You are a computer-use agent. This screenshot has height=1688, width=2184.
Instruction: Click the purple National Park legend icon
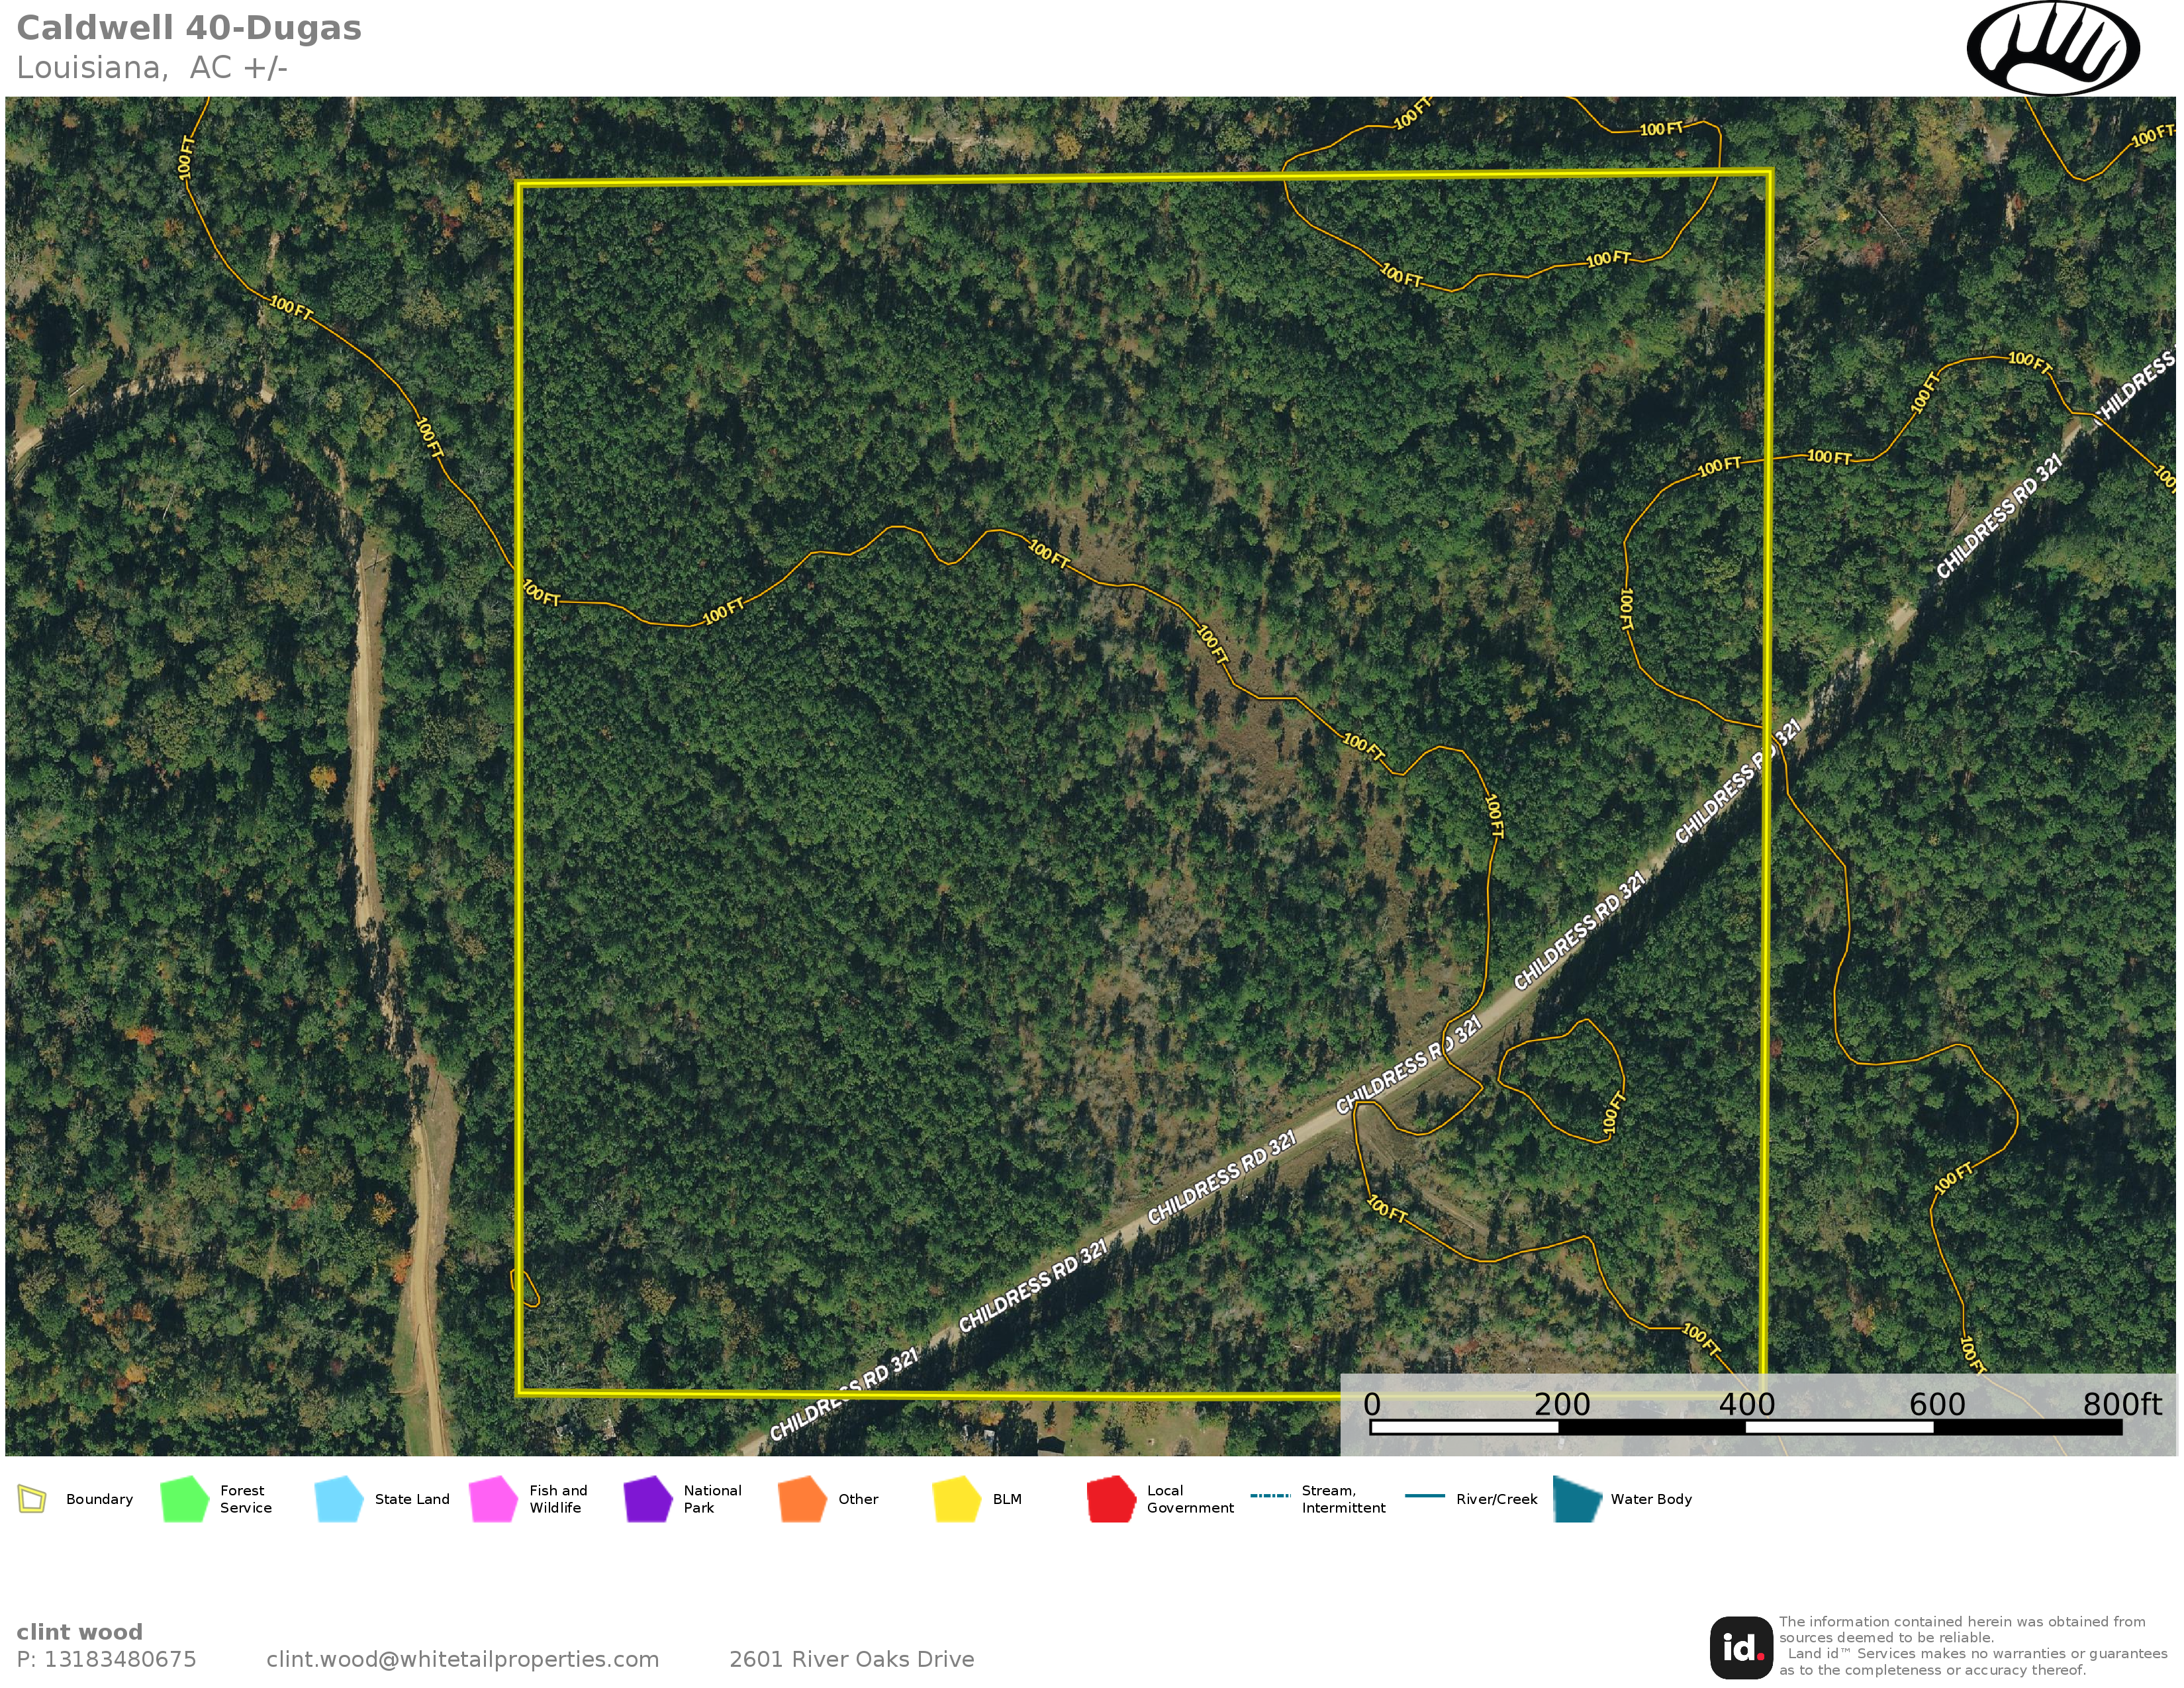(x=647, y=1499)
